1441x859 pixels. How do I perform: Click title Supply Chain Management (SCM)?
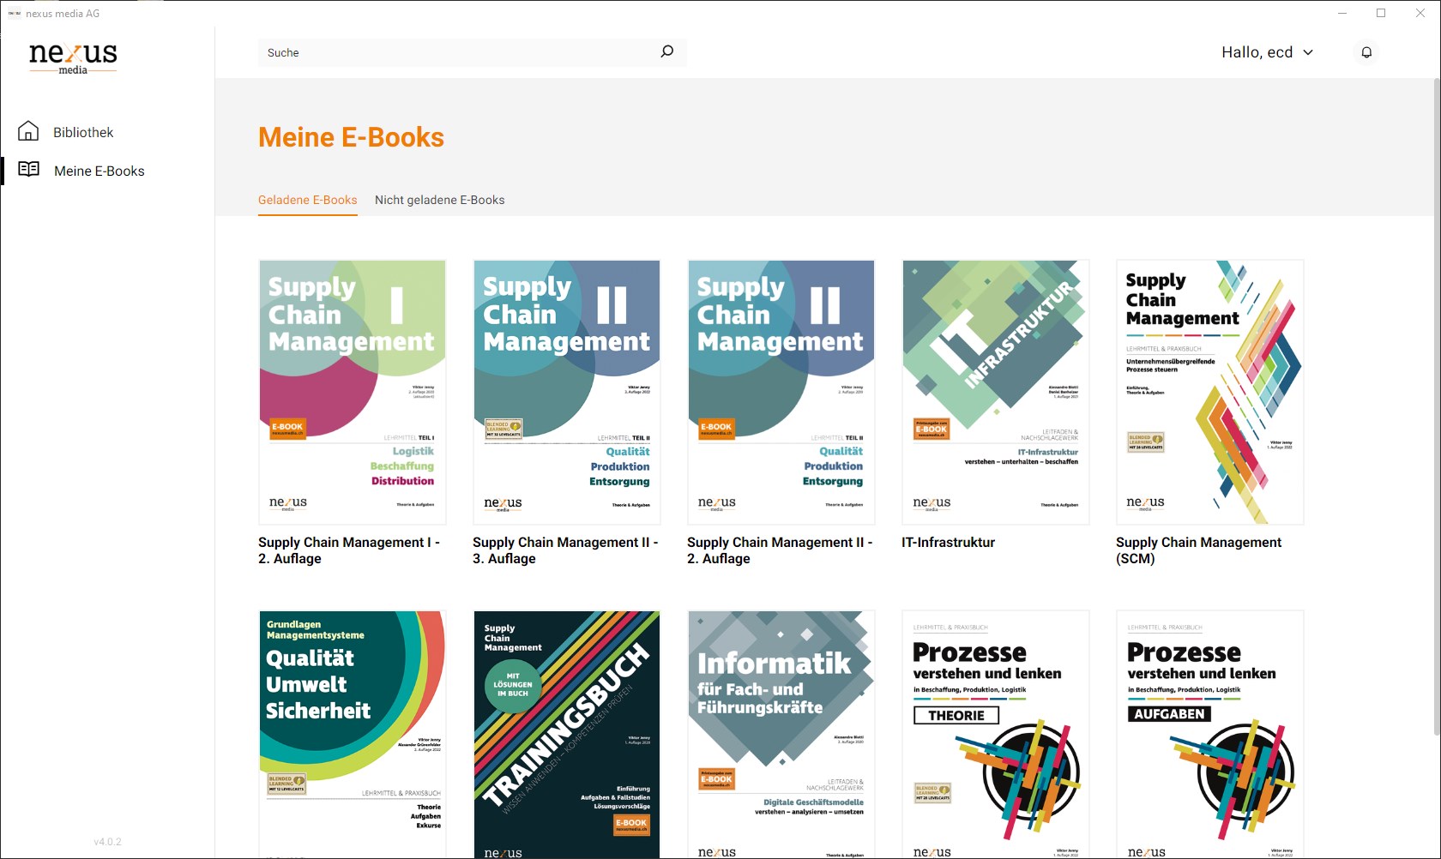coord(1199,550)
